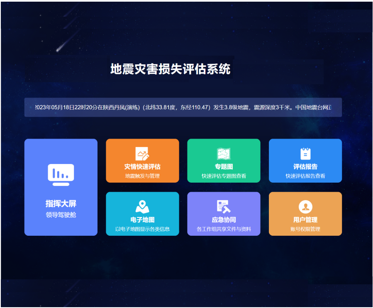Click the document-hammer icon above 应急协同

coord(224,206)
